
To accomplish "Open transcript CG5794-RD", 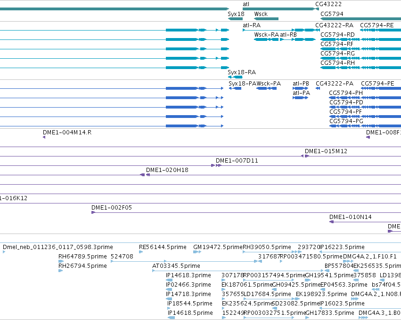I will (x=337, y=35).
